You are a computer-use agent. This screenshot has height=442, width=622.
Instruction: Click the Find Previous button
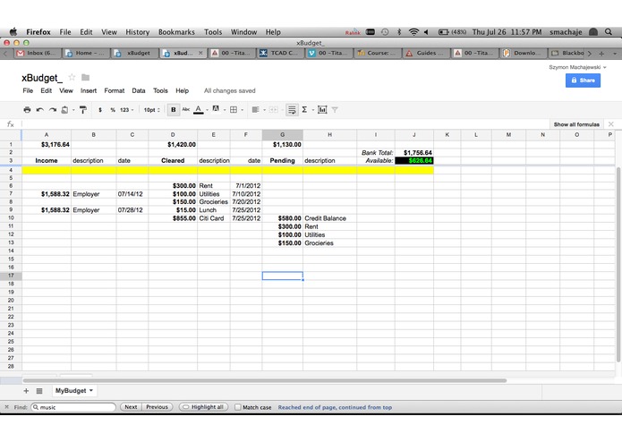tap(158, 407)
